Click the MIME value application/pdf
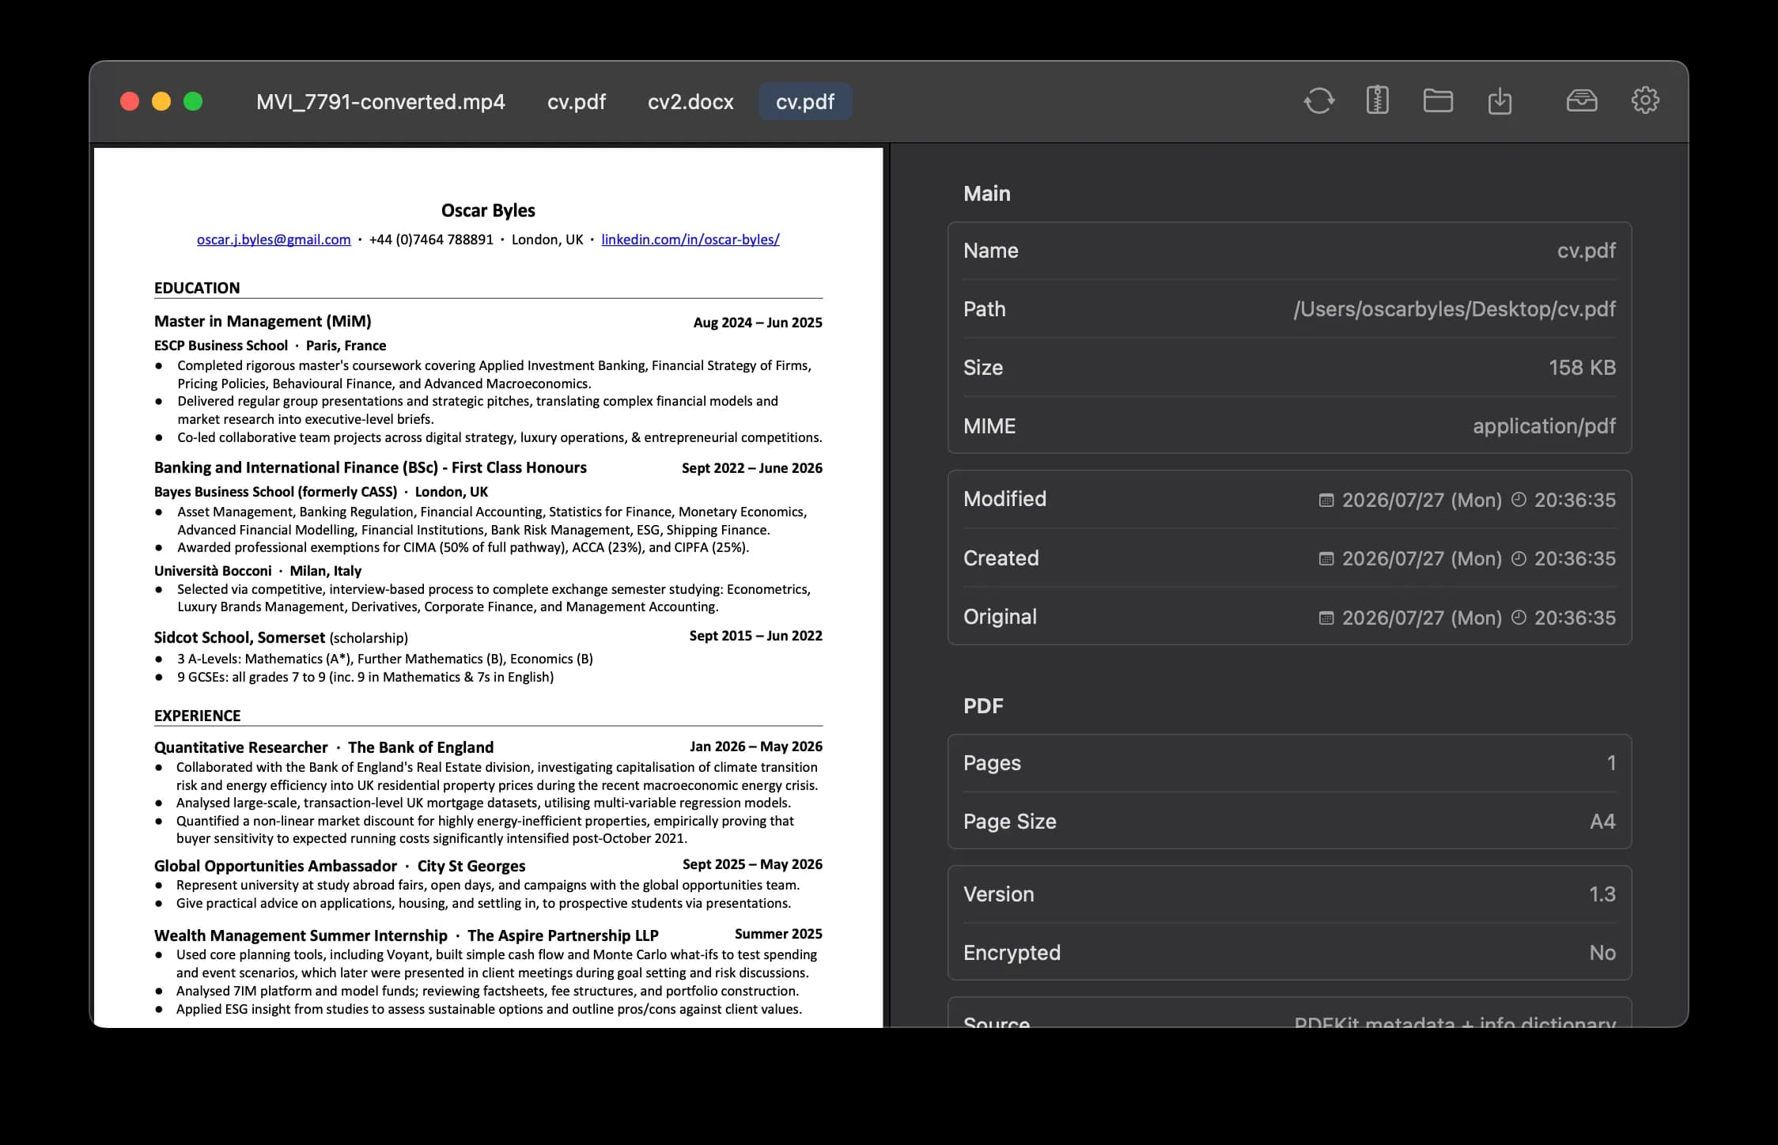The image size is (1778, 1145). (1544, 426)
